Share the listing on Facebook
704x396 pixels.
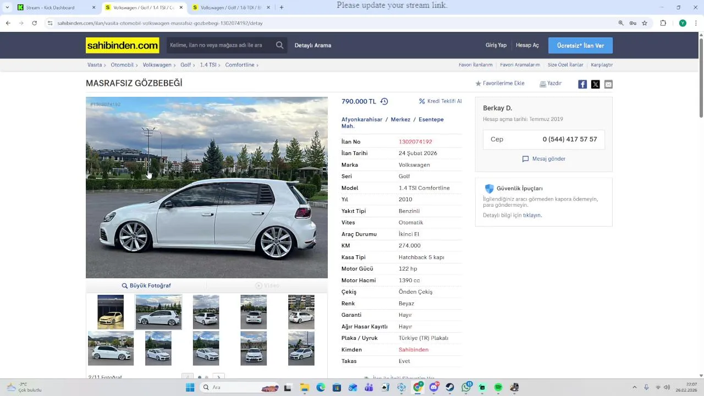click(582, 84)
